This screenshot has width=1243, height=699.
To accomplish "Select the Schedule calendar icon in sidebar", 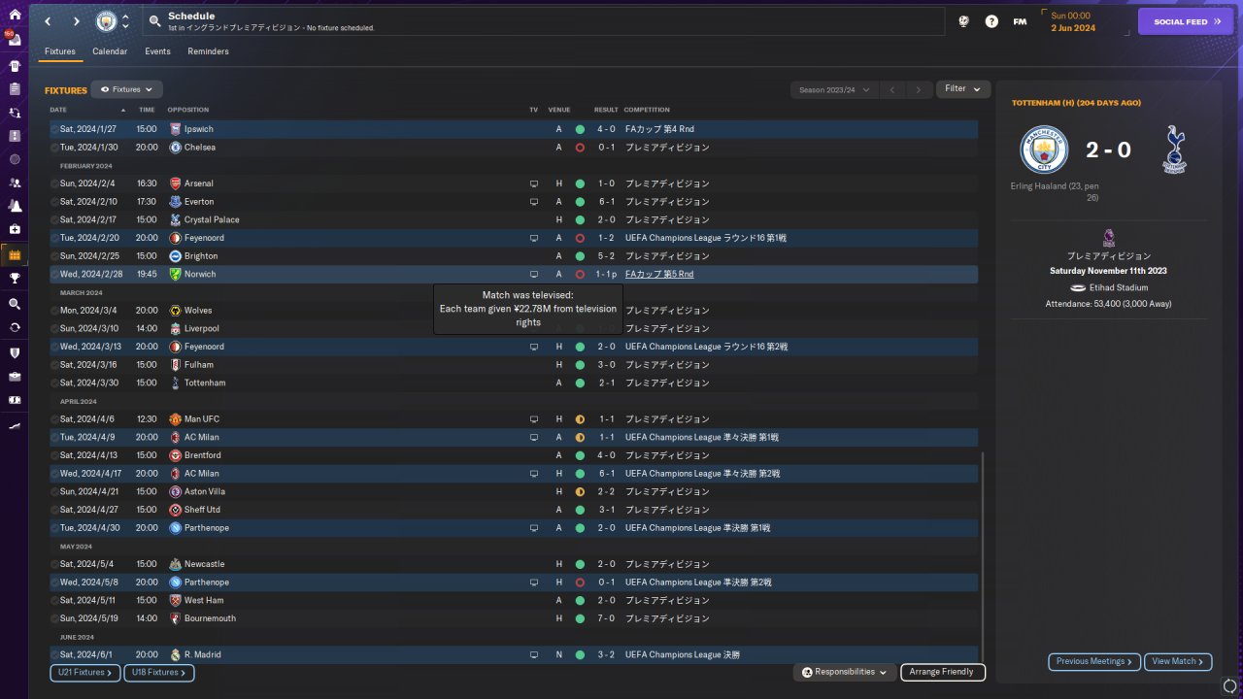I will point(15,254).
